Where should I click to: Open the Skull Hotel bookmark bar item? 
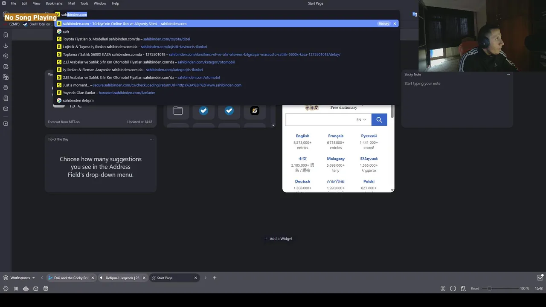(38, 24)
